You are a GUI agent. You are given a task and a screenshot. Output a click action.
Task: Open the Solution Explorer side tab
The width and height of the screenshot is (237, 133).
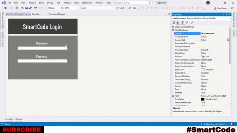coord(3,39)
